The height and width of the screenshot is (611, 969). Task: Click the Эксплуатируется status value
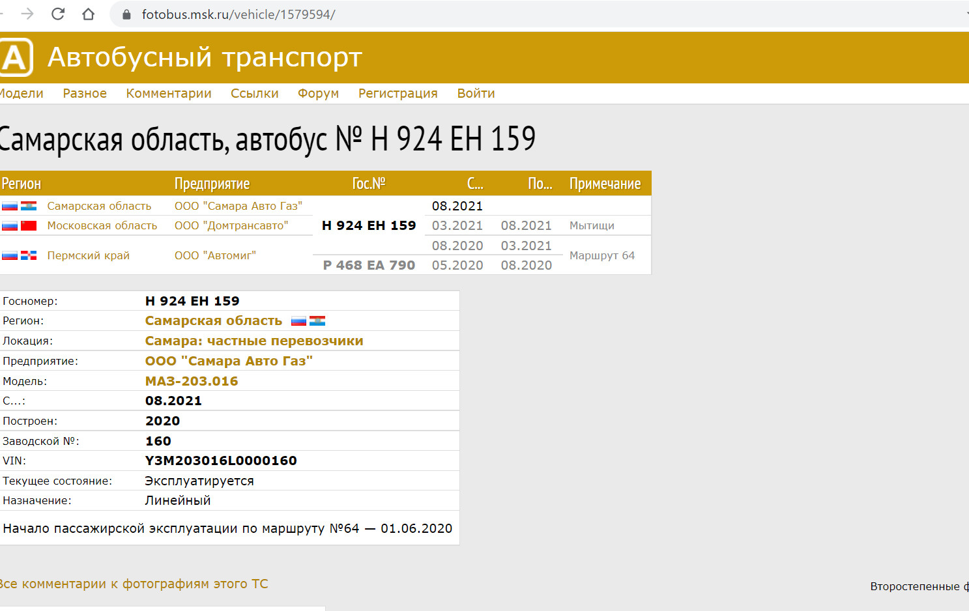199,481
